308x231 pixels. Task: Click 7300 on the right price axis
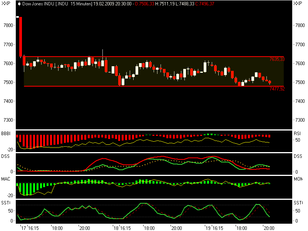[300, 120]
